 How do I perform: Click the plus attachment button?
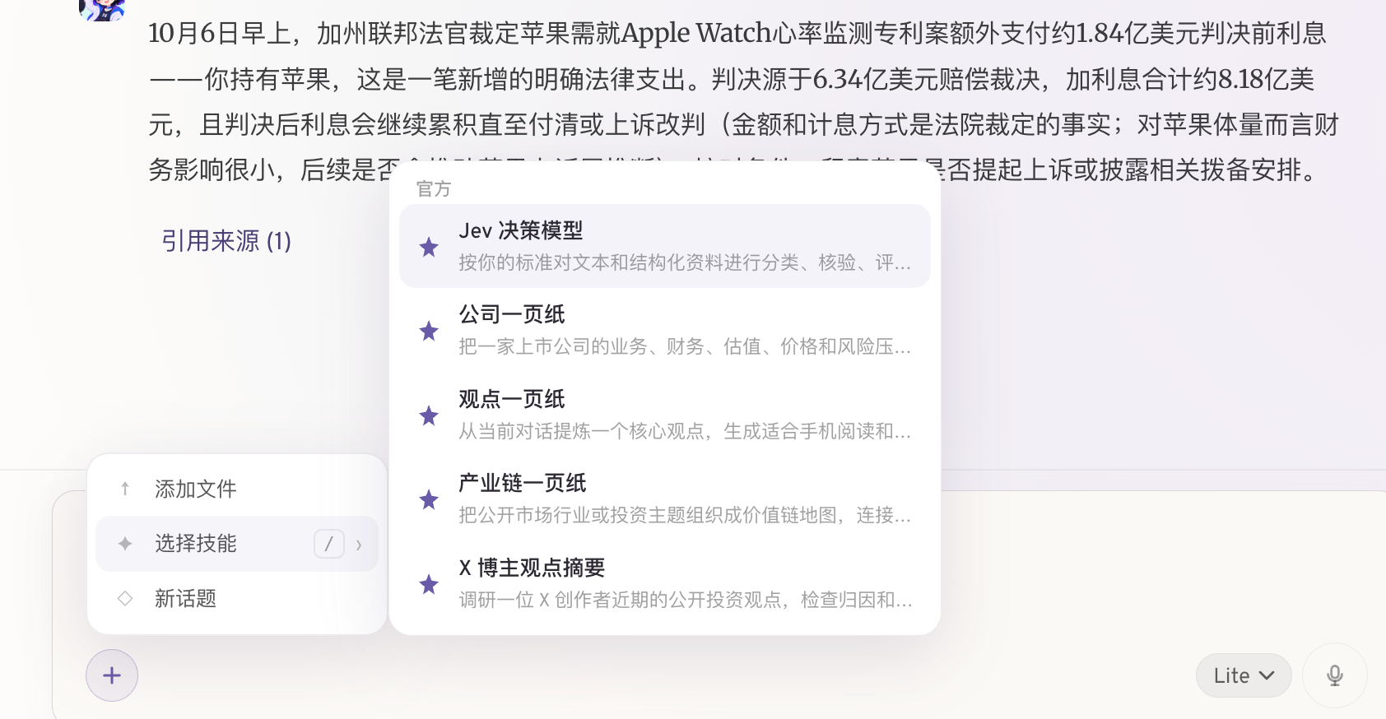pyautogui.click(x=112, y=675)
